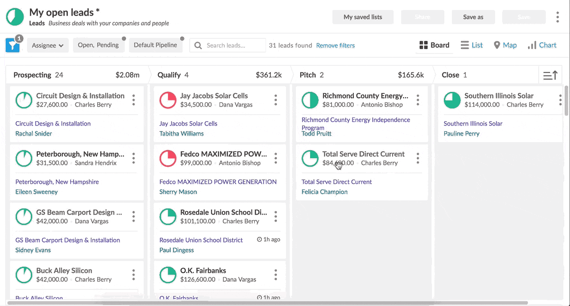570x306 pixels.
Task: Open Buck Alley Silicon card menu
Action: pos(134,275)
